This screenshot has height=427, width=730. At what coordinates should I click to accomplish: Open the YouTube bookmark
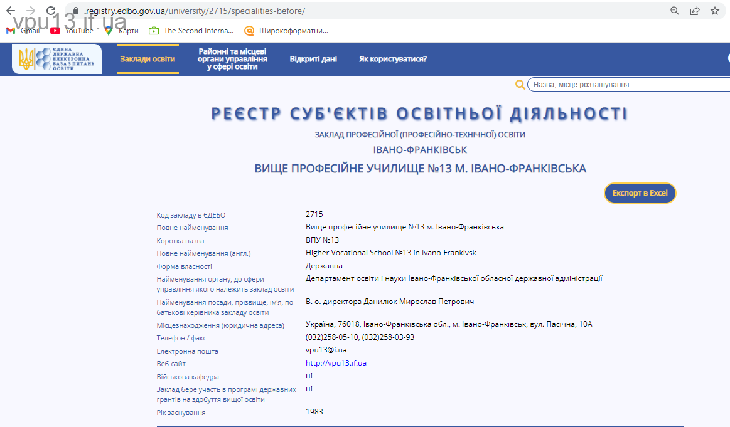coord(72,30)
